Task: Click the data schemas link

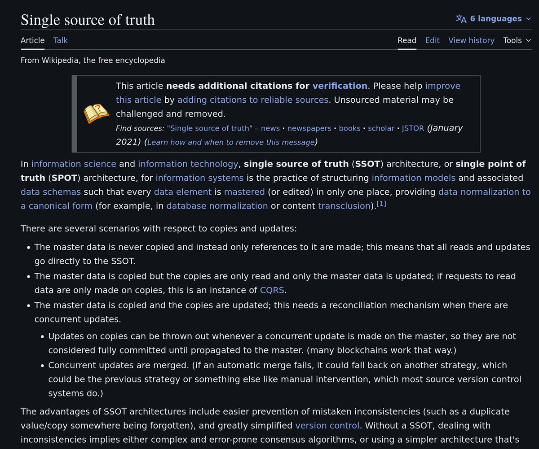Action: (x=51, y=192)
